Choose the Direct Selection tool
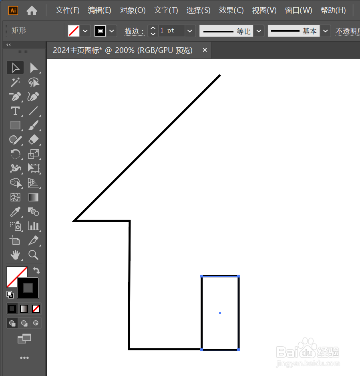The width and height of the screenshot is (360, 376). [x=33, y=67]
